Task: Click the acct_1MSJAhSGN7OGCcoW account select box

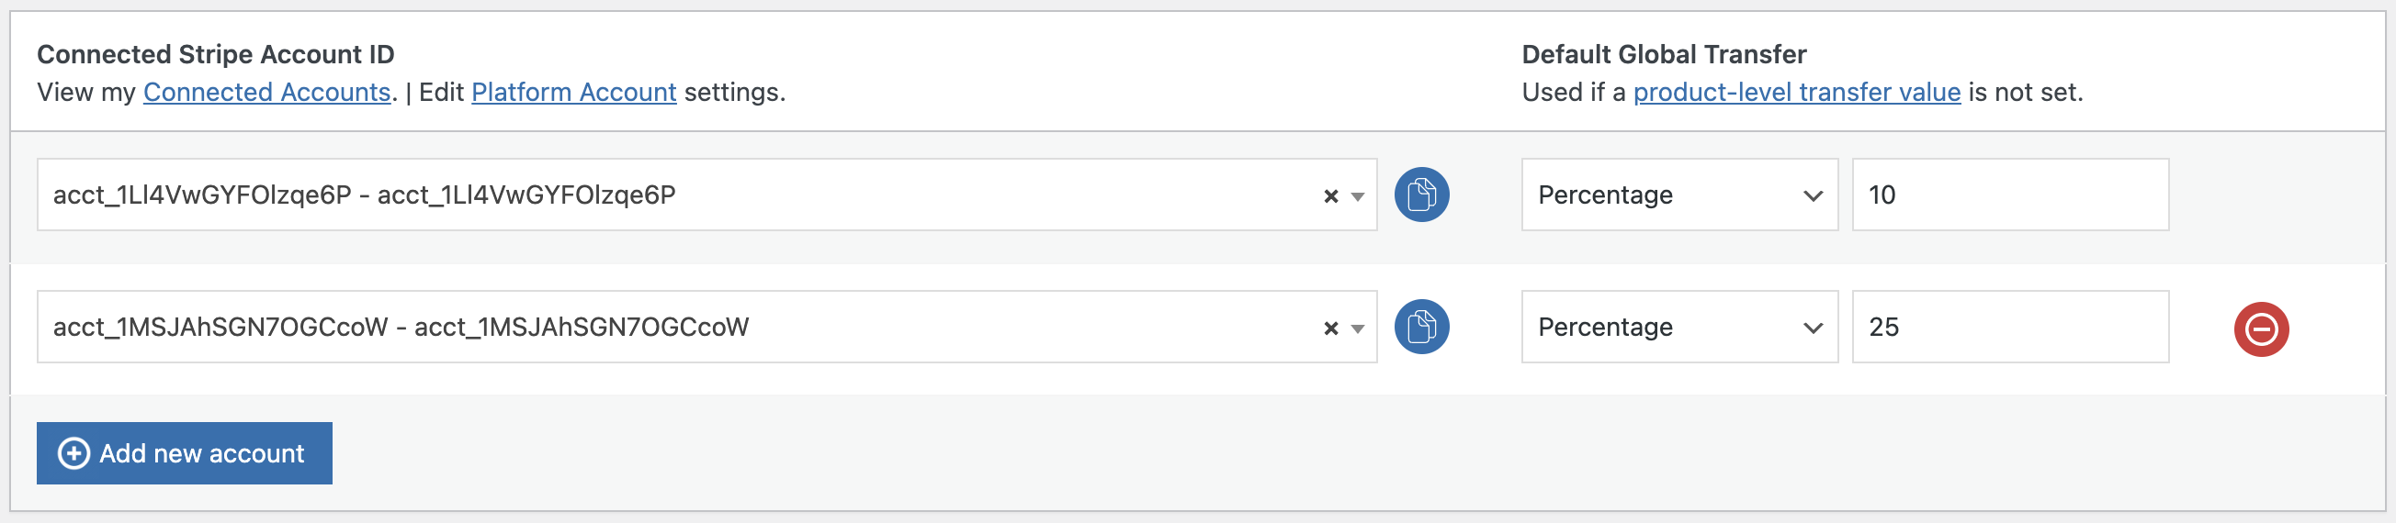Action: pos(651,327)
